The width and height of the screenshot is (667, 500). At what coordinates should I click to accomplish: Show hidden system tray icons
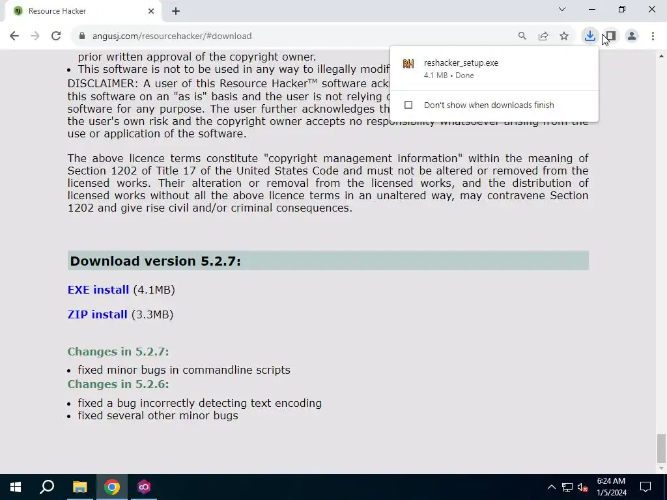tap(551, 487)
